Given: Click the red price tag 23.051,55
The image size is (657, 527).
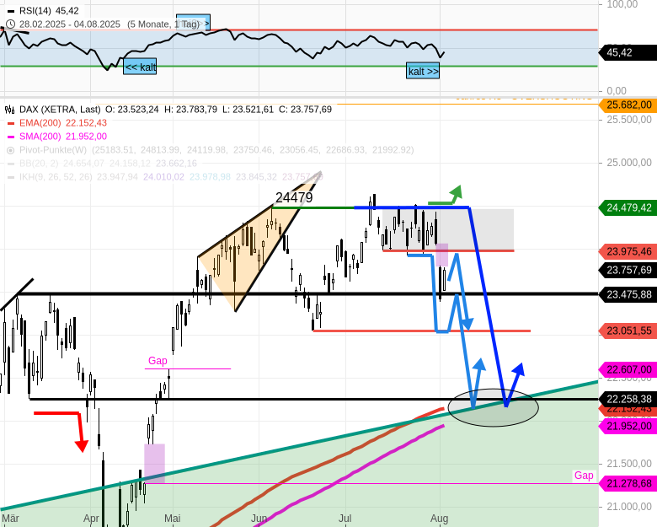Looking at the screenshot, I should tap(627, 331).
